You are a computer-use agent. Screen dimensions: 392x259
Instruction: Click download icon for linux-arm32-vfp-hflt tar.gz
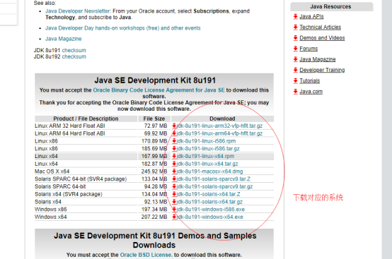coord(174,126)
